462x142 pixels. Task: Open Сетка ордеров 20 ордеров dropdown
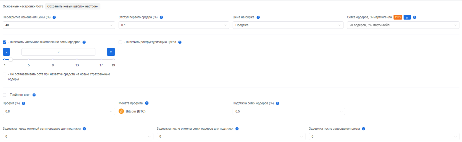[403, 25]
